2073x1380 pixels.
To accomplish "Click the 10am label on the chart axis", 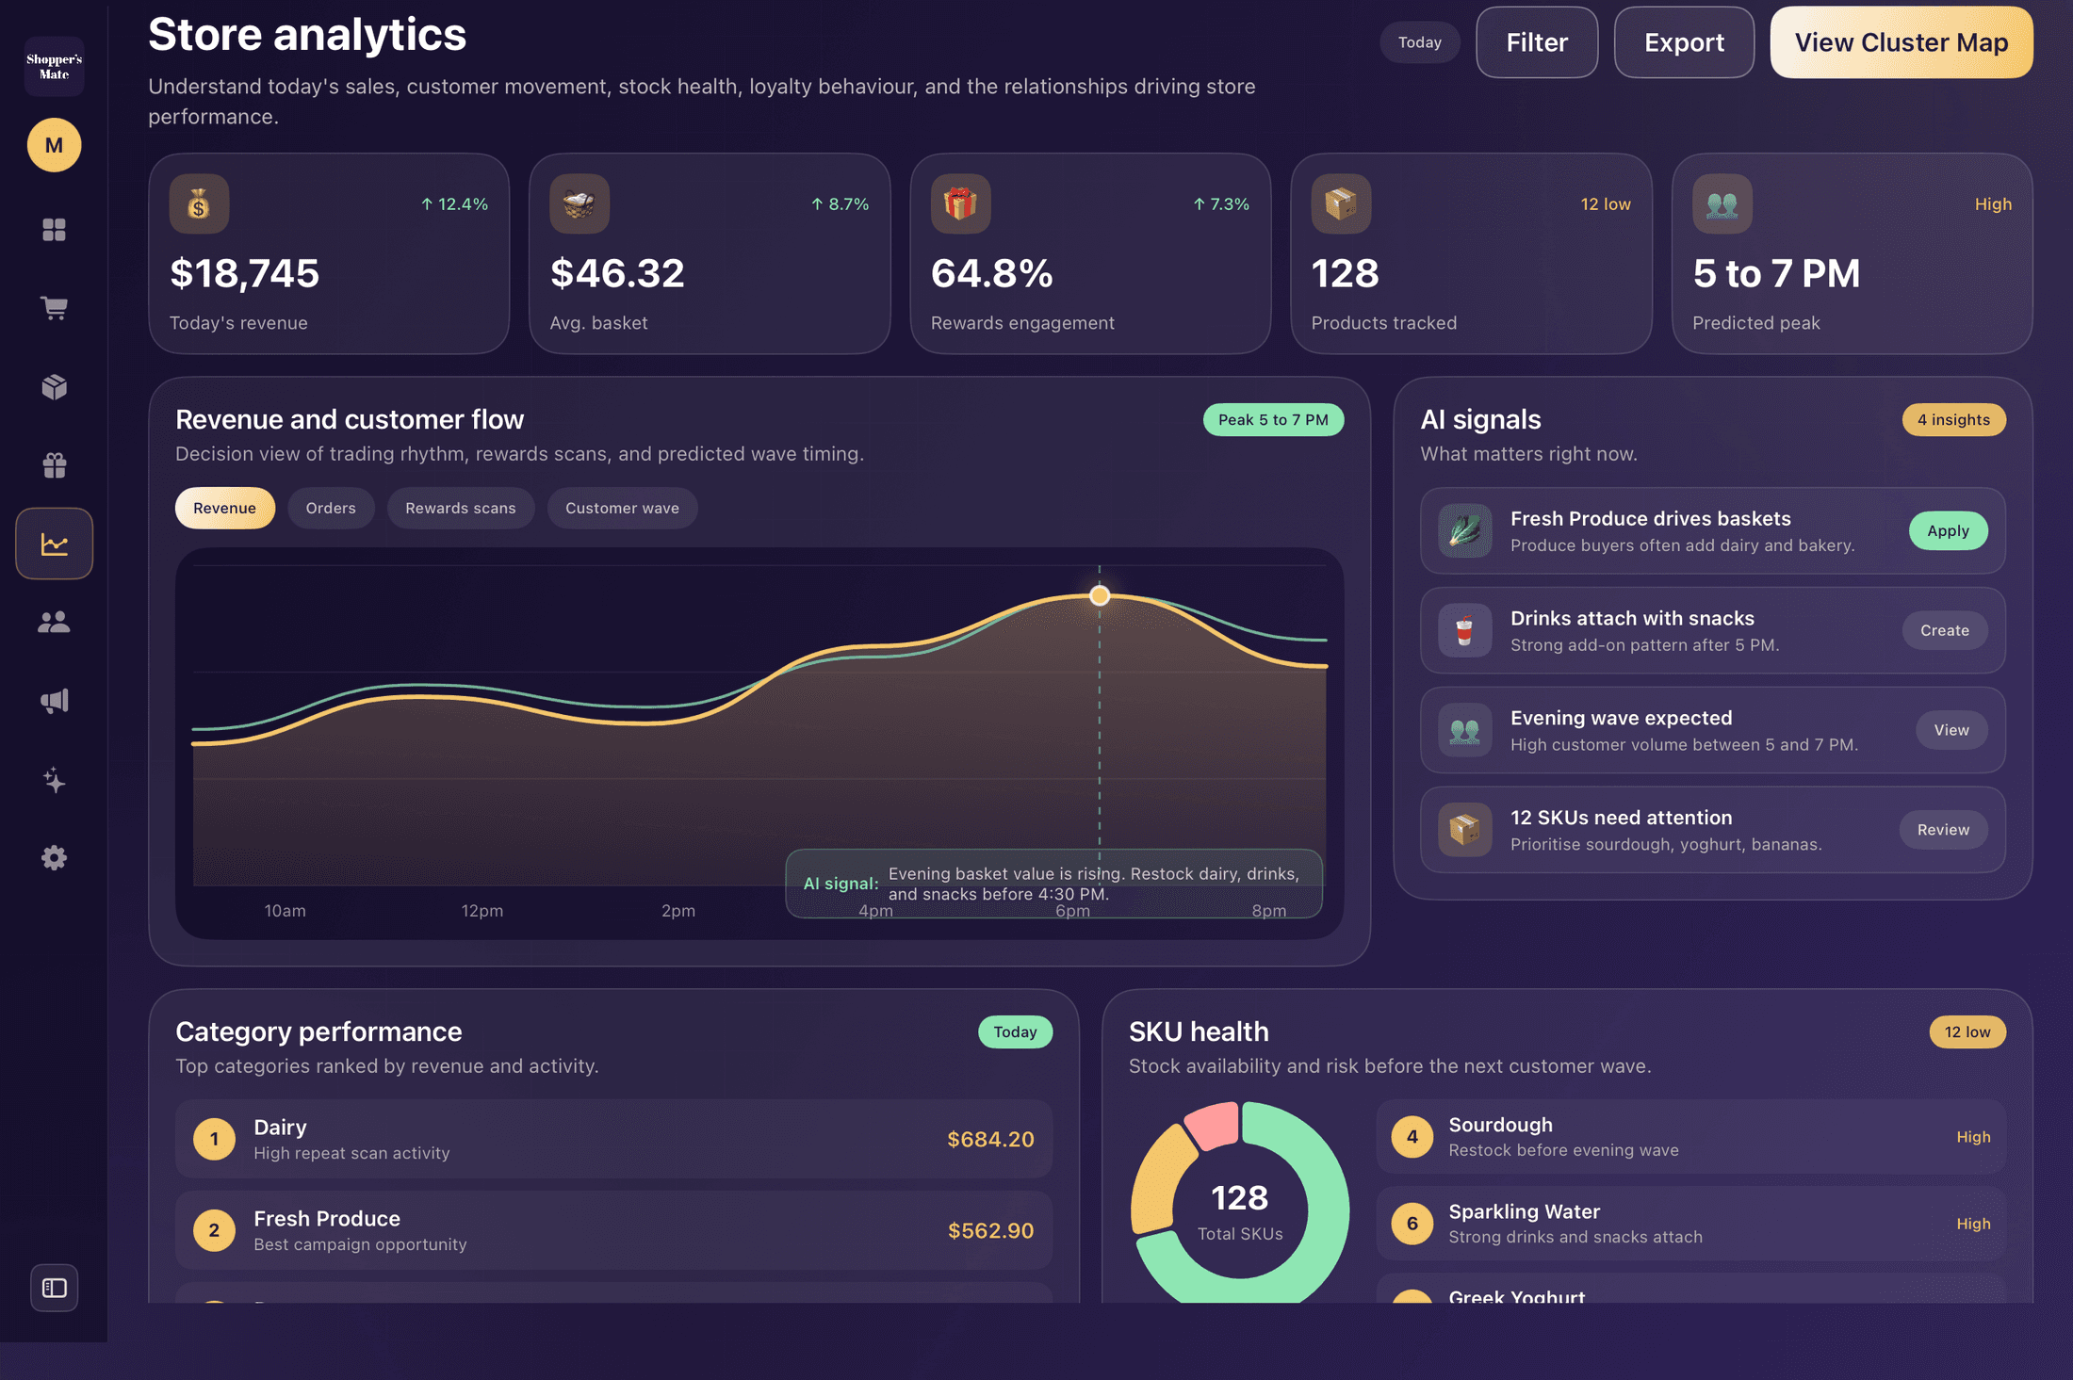I will 285,911.
